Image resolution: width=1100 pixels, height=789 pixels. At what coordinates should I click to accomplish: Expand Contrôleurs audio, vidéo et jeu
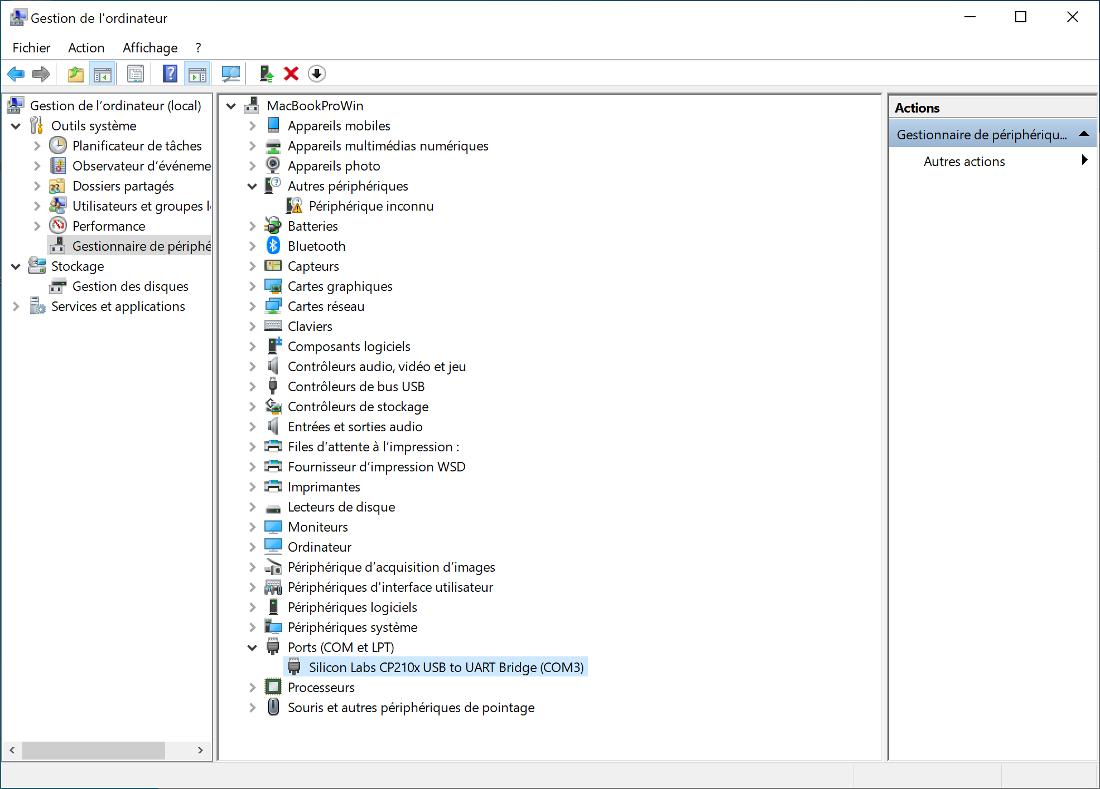(x=252, y=367)
